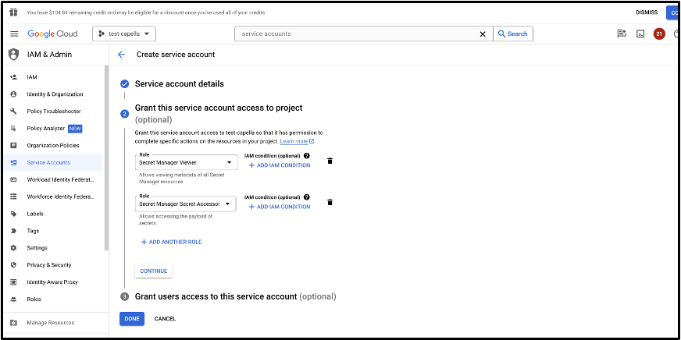Click the Labels tag icon
Screen dimensions: 681x340
coord(13,214)
